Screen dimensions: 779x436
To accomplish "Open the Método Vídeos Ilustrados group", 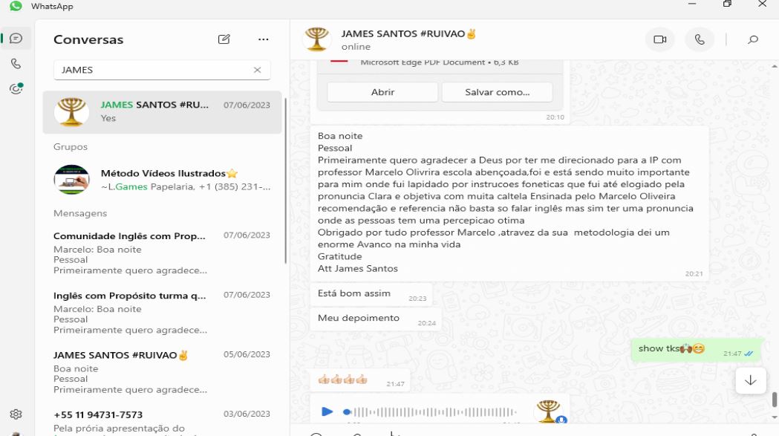I will (162, 180).
